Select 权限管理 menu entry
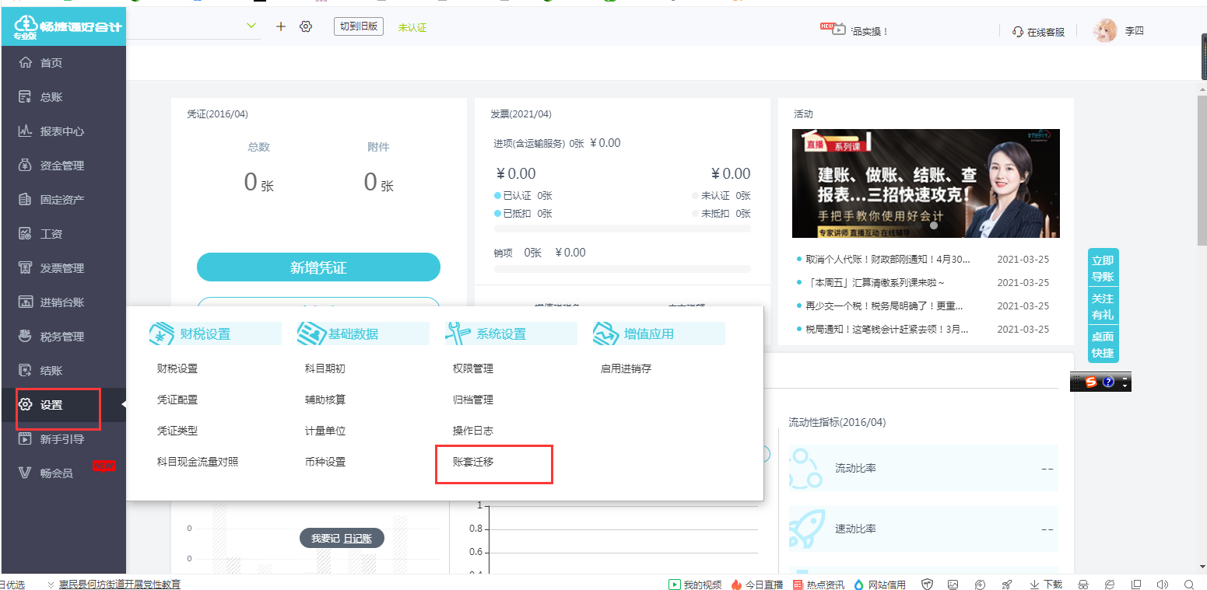Screen dimensions: 1207x590 coord(473,368)
